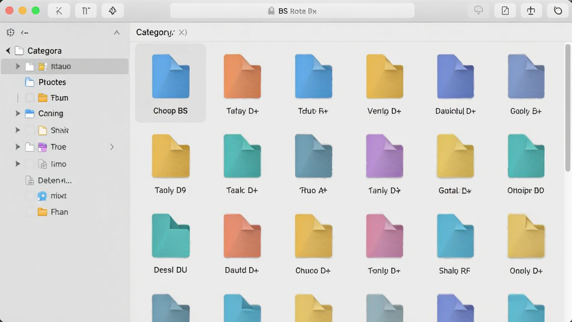
Task: Expand the Troe folder row
Action: (x=17, y=147)
